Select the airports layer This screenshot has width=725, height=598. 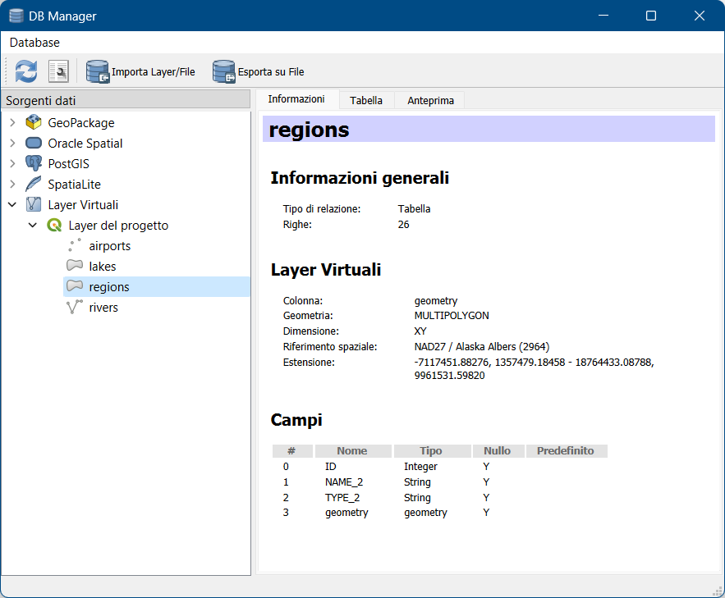click(109, 245)
